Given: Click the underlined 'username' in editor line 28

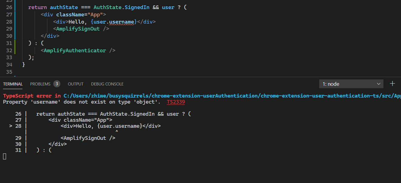Looking at the screenshot, I should [x=122, y=22].
